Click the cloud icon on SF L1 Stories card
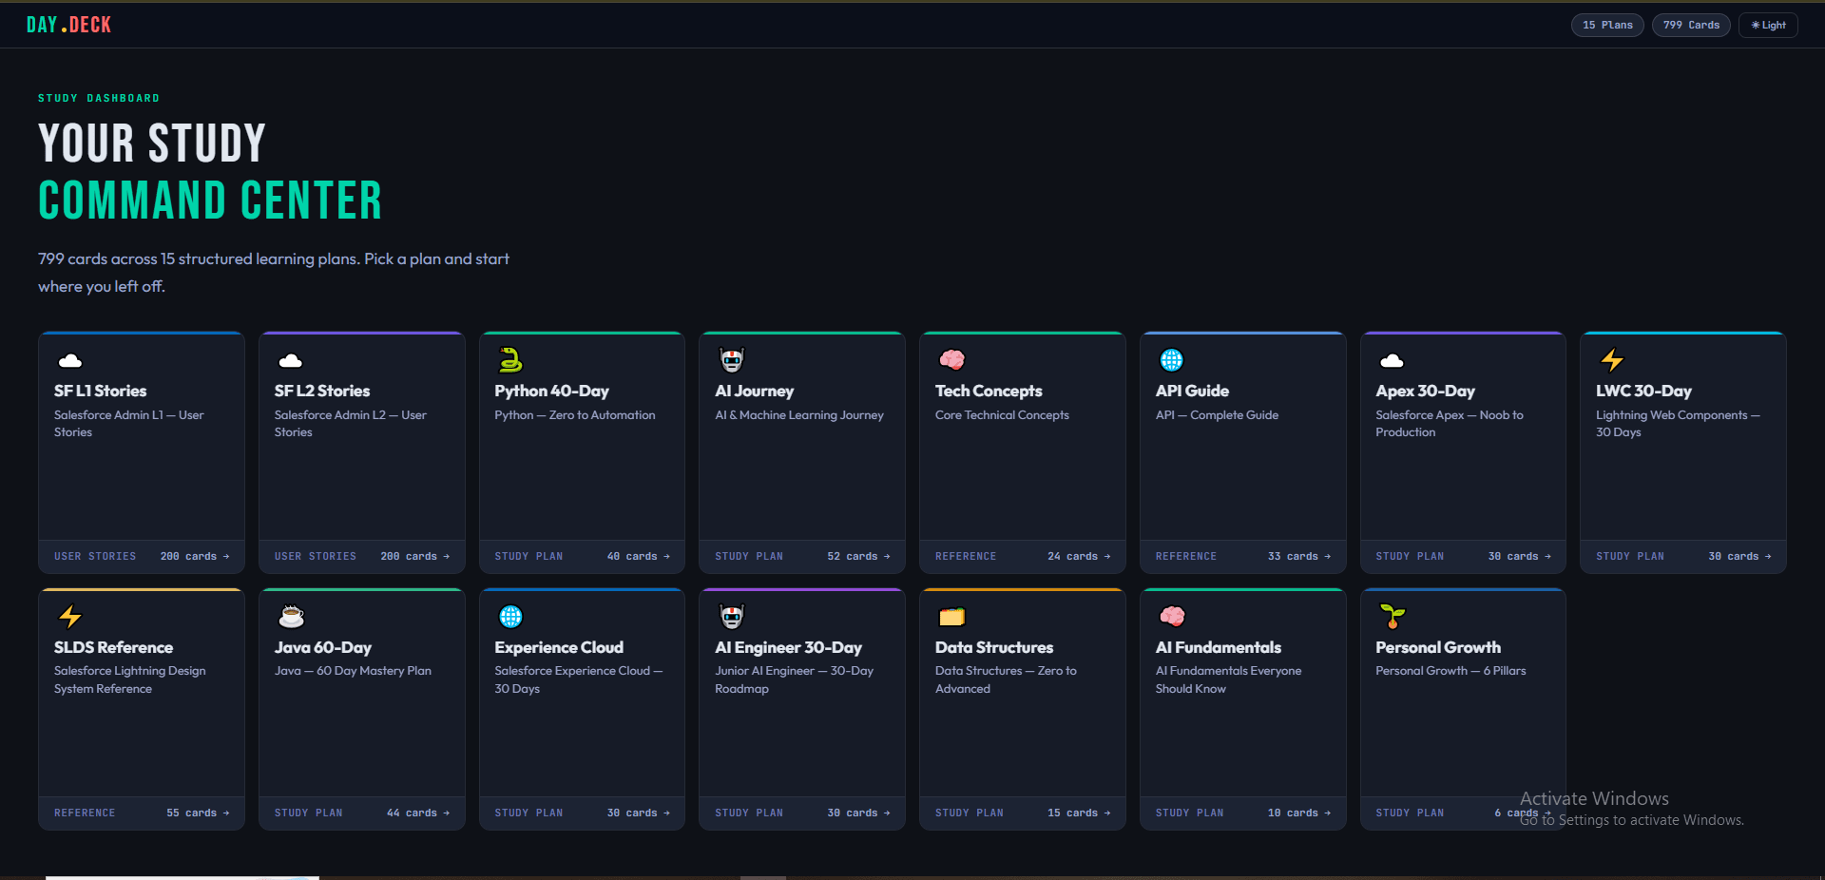Viewport: 1825px width, 880px height. click(x=70, y=360)
